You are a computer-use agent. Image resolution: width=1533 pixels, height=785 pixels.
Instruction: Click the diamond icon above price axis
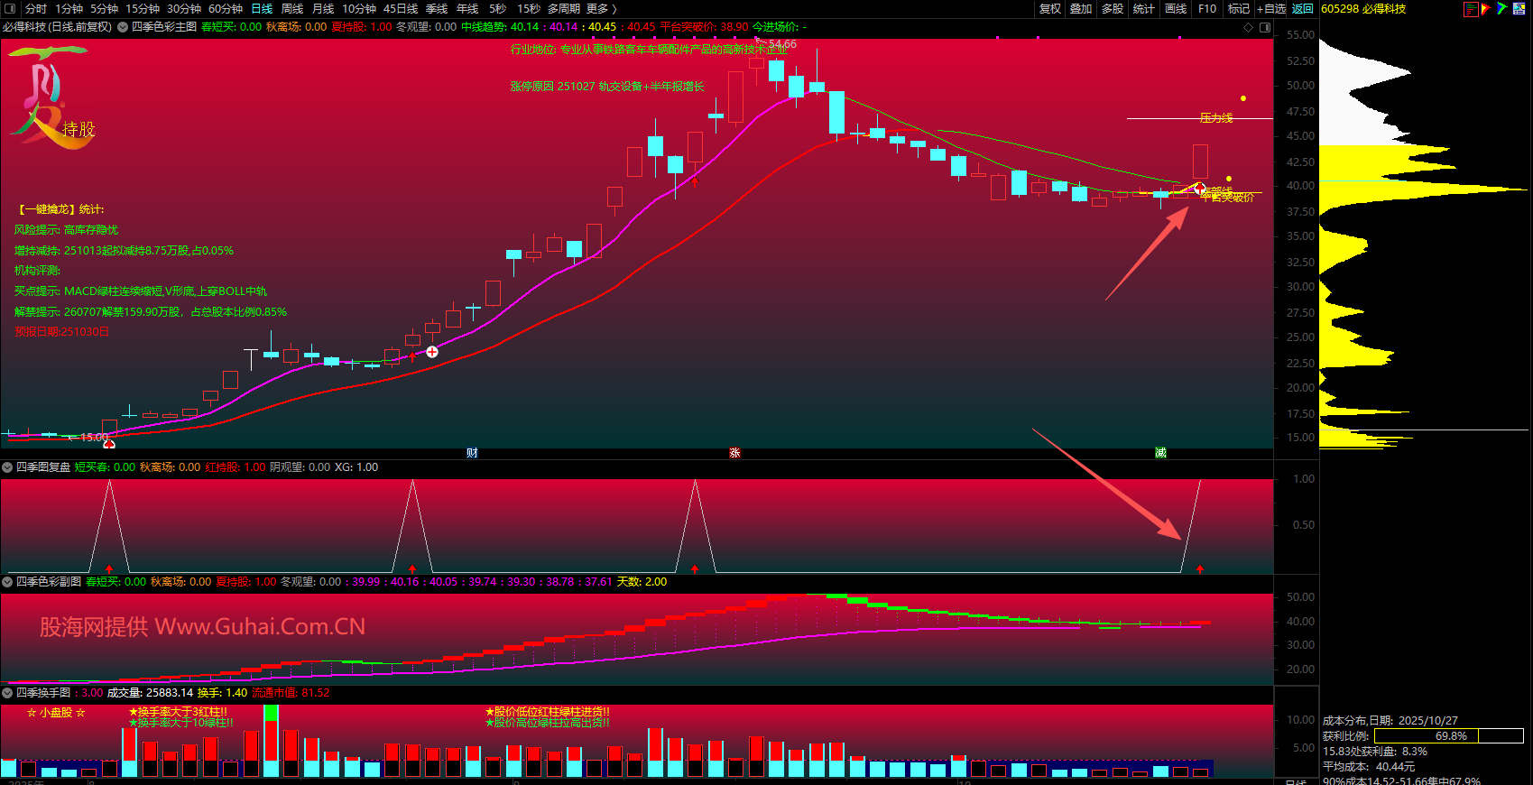pos(1249,27)
